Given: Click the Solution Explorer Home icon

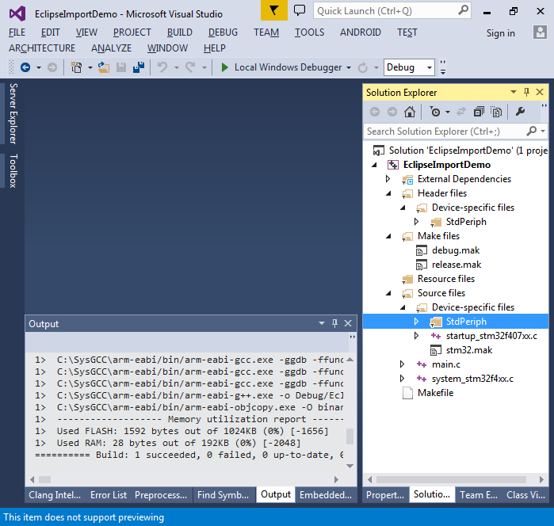Looking at the screenshot, I should (410, 112).
